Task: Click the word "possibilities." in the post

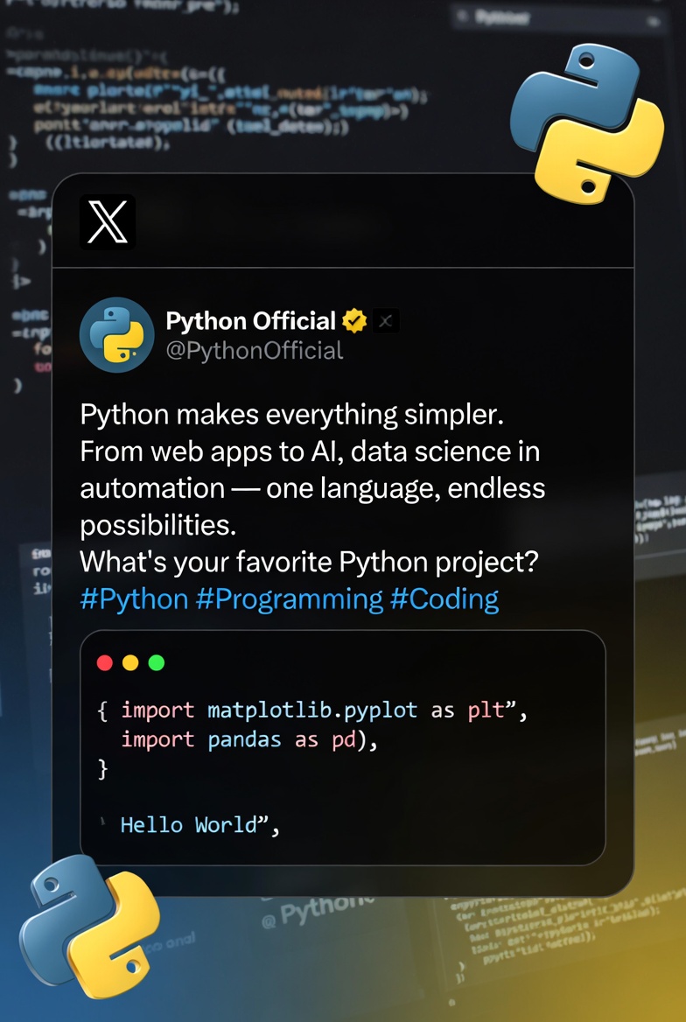Action: (x=157, y=525)
